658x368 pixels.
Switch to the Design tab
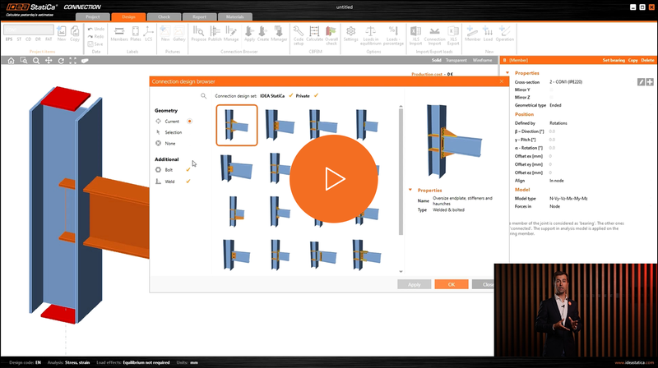pos(128,17)
